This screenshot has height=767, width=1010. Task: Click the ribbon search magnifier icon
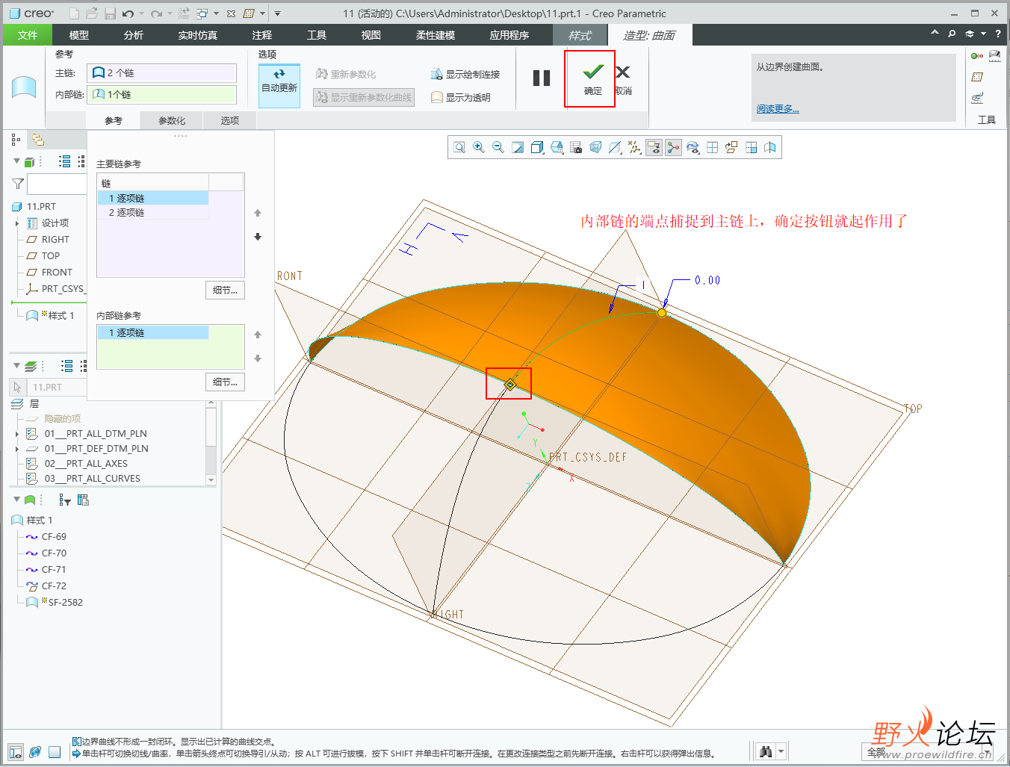[x=952, y=34]
